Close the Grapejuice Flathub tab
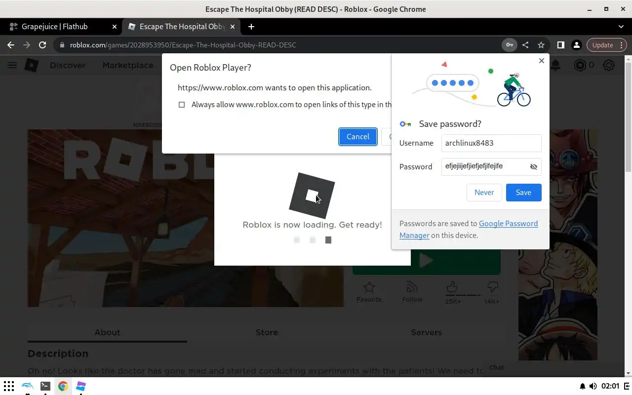 pyautogui.click(x=115, y=27)
